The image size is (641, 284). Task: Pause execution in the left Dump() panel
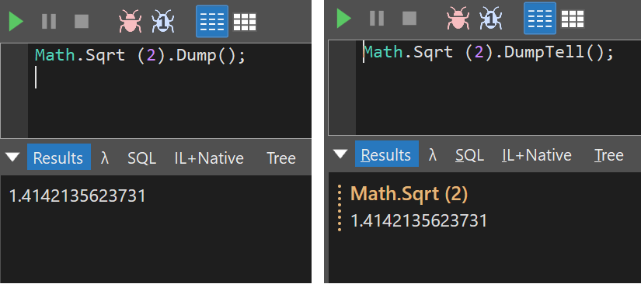pos(49,21)
